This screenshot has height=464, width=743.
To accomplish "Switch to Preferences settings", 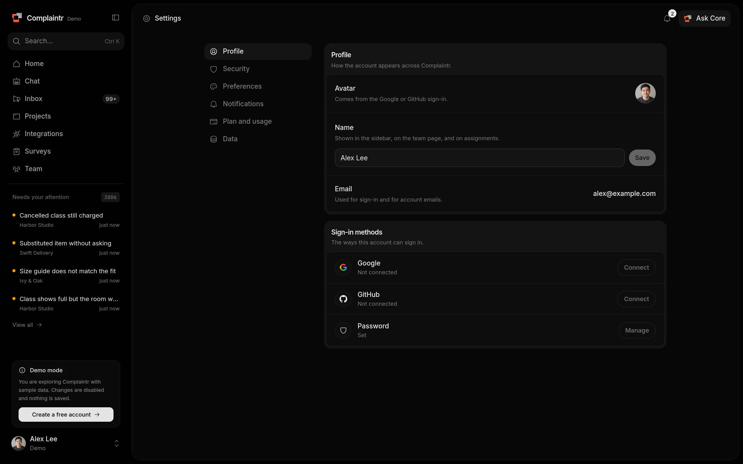I will tap(258, 86).
